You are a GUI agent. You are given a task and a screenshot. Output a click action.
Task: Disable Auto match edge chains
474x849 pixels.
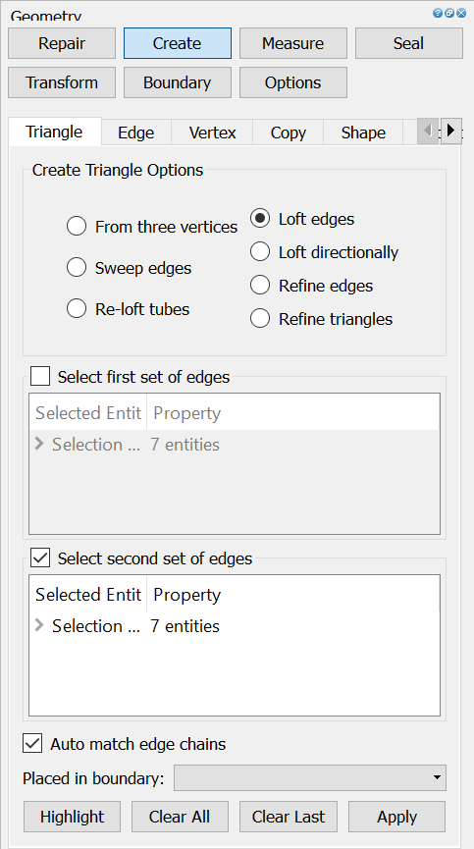point(32,743)
